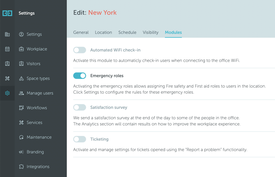Open the office building icon in left rail
275x177 pixels.
pyautogui.click(x=7, y=34)
